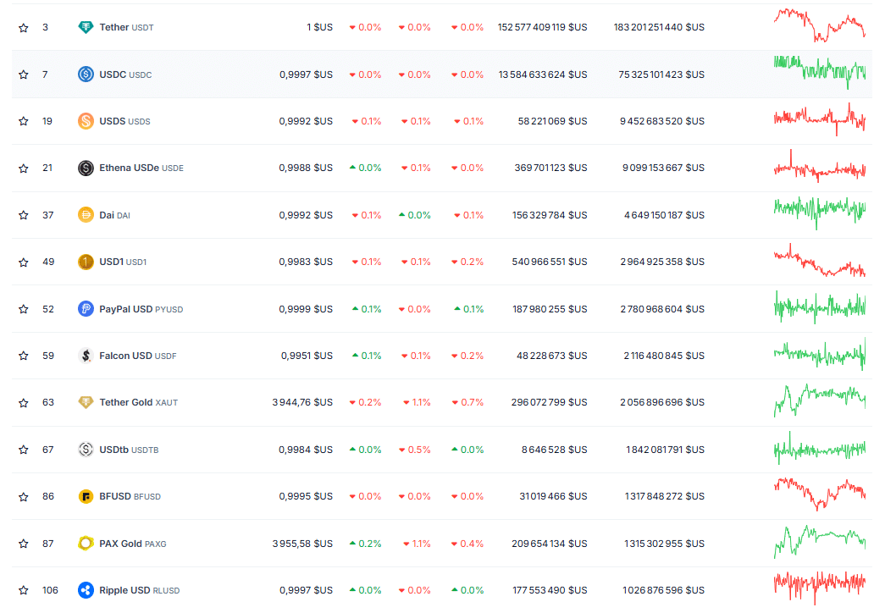Click the Tether USDT coin logo
This screenshot has width=885, height=613.
click(x=86, y=27)
